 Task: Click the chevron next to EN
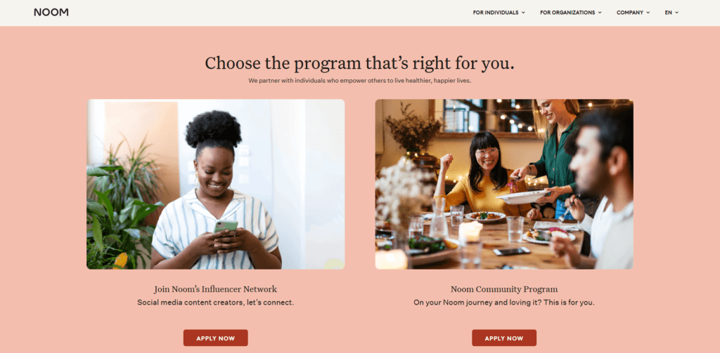click(x=677, y=13)
